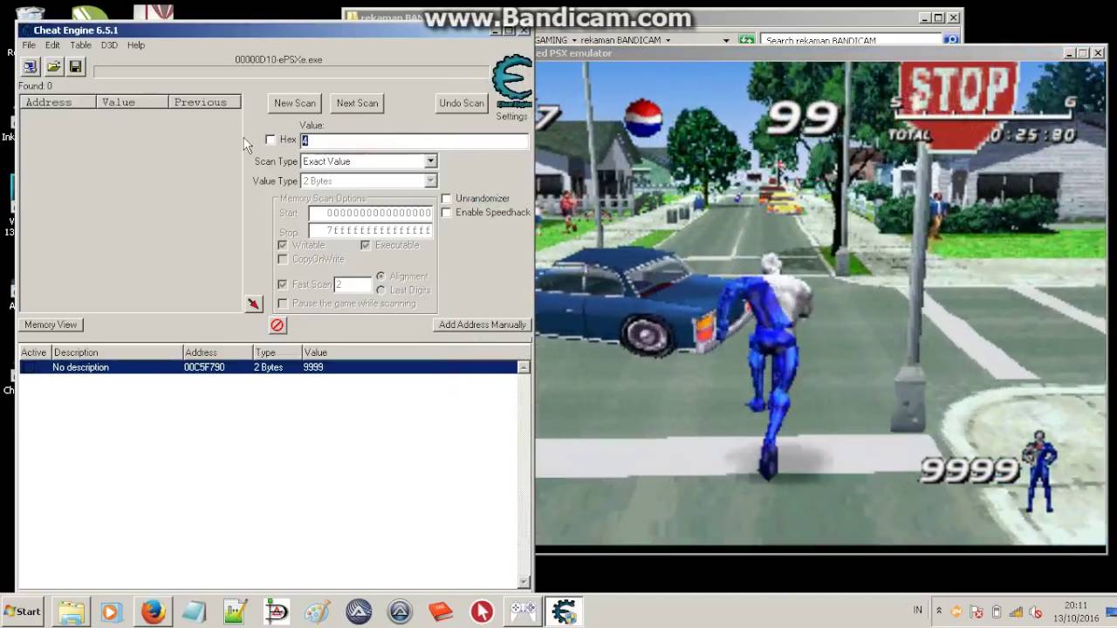This screenshot has width=1117, height=628.
Task: Click the open file folder icon
Action: coord(53,67)
